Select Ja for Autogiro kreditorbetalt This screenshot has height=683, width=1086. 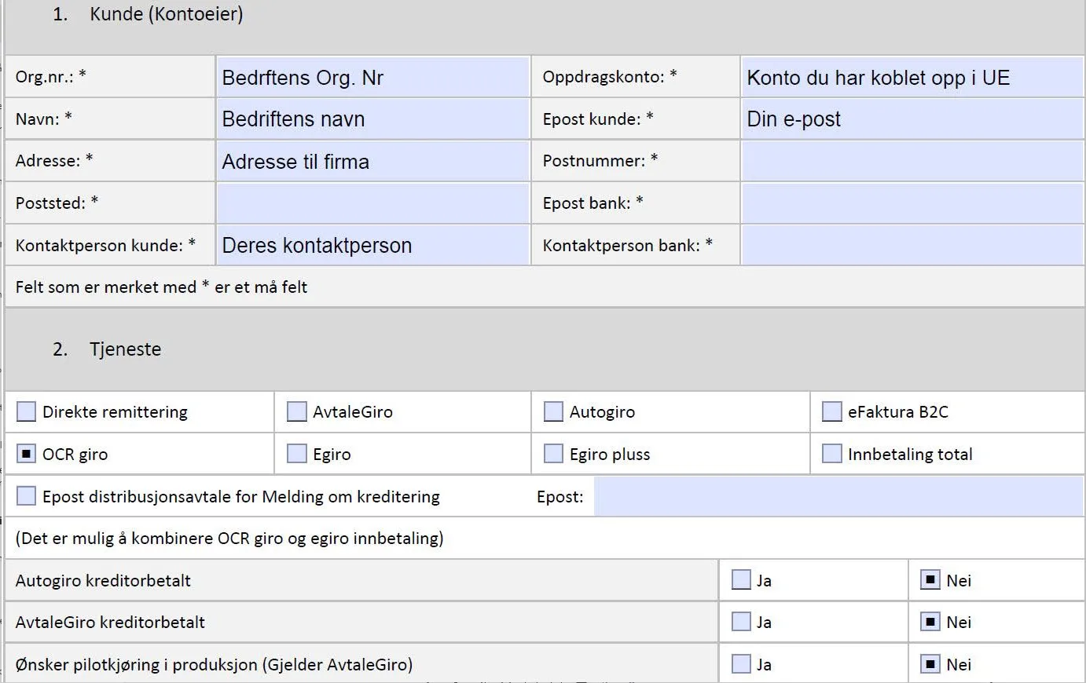click(741, 580)
